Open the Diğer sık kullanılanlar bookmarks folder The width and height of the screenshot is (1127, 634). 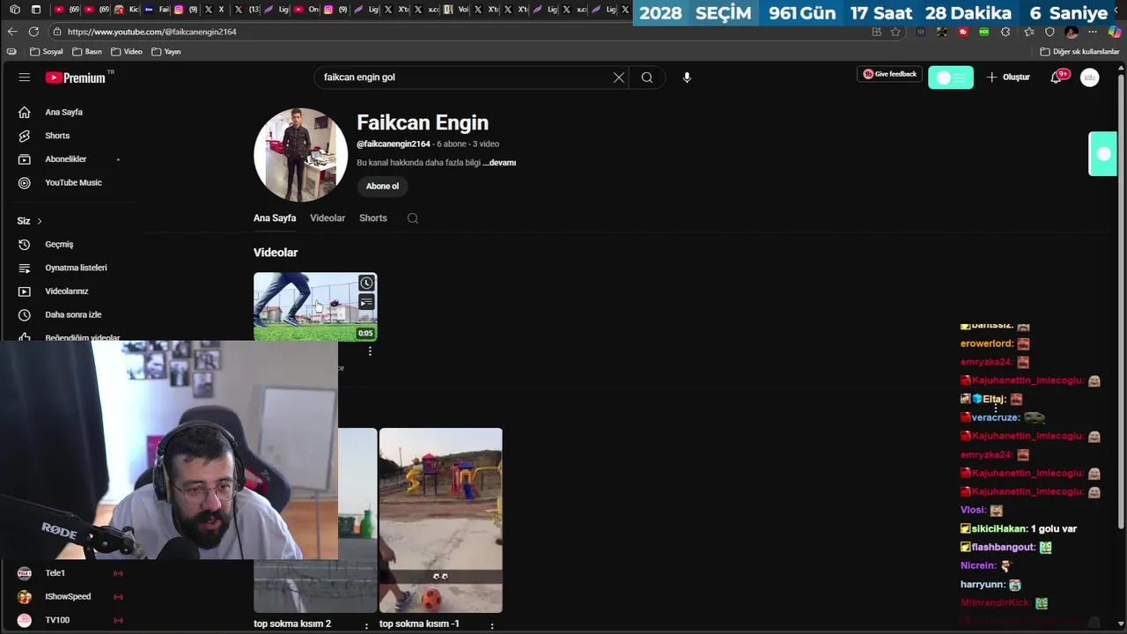pos(1079,52)
